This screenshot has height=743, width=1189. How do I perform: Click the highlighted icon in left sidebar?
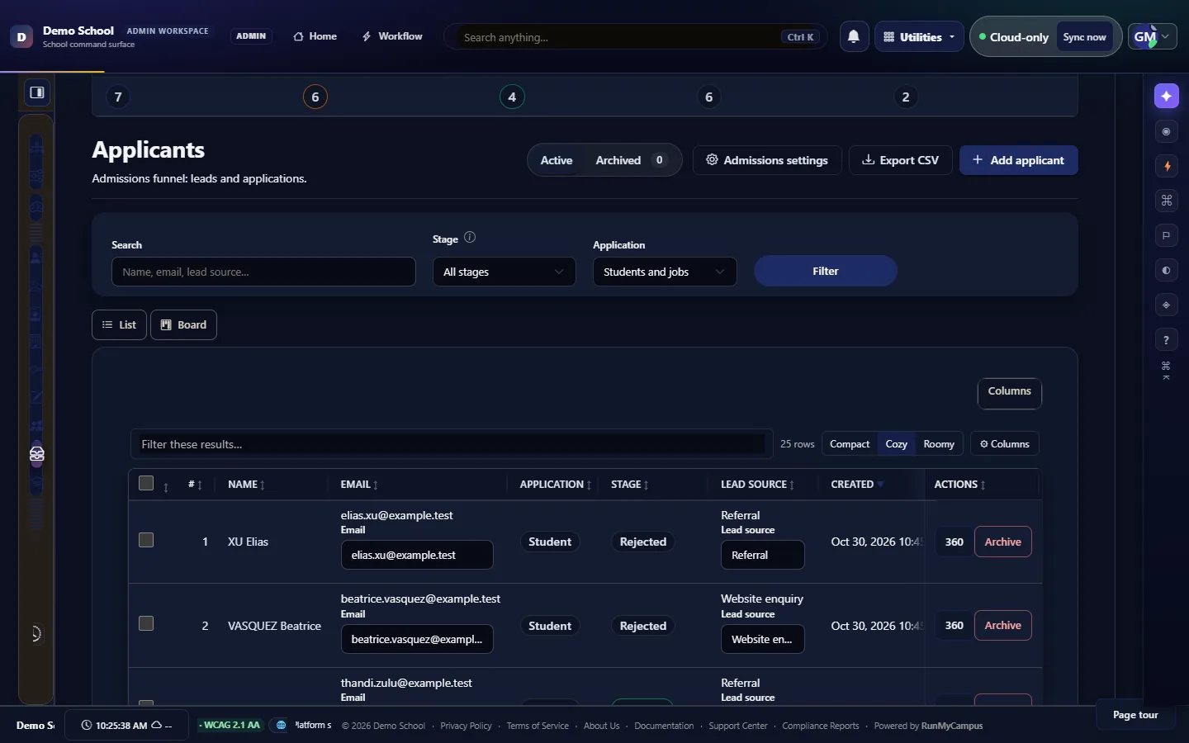tap(36, 454)
